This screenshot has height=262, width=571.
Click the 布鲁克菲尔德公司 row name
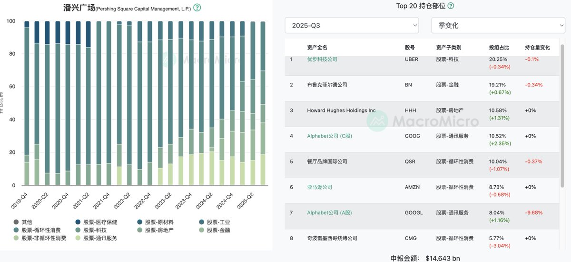327,85
